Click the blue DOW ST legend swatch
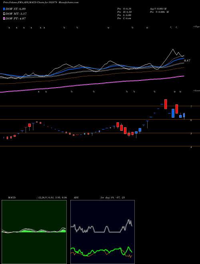 click(4, 9)
